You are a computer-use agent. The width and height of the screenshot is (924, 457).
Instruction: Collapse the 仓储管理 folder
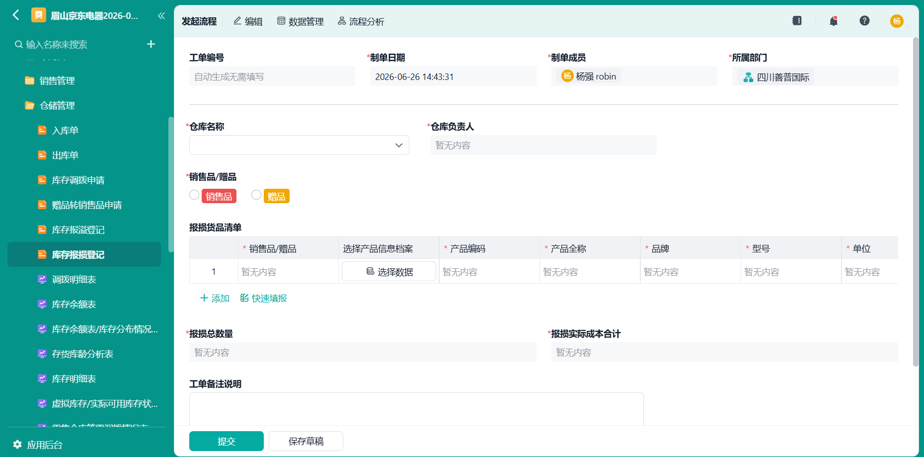(57, 105)
